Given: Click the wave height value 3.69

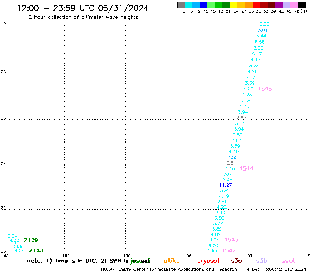Looking at the screenshot, I should 223,202.
